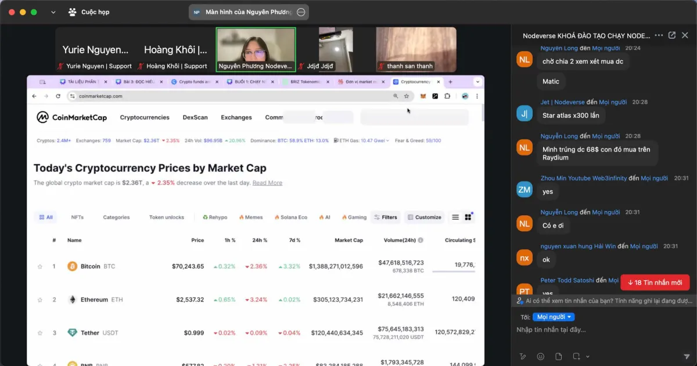Click the chat message input field
Viewport: 697px width, 366px height.
[603, 329]
